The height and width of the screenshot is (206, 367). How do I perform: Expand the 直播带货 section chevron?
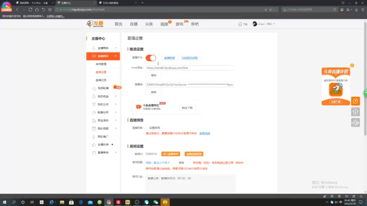pyautogui.click(x=116, y=152)
